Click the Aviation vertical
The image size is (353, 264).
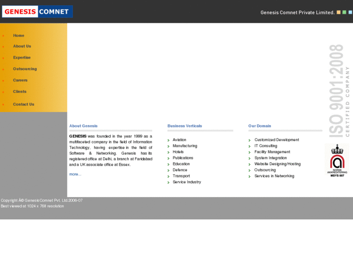[180, 140]
